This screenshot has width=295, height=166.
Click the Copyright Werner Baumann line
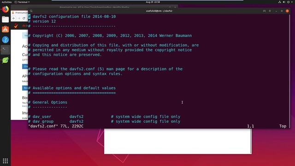click(112, 36)
